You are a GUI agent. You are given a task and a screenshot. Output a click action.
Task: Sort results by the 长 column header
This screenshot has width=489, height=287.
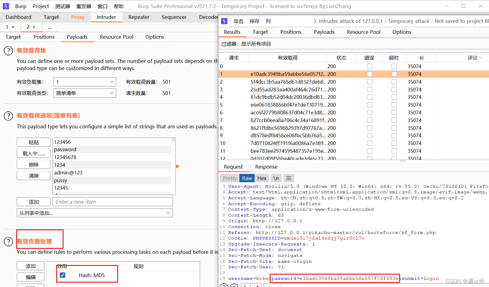[421, 58]
